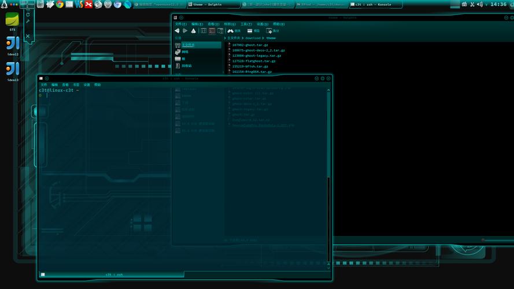Launch the idea12 desktop shortcut
The image size is (514, 289).
click(x=12, y=44)
